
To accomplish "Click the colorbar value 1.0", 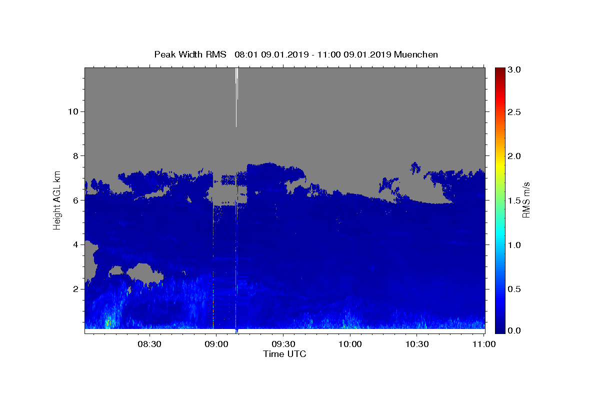I will [x=514, y=245].
